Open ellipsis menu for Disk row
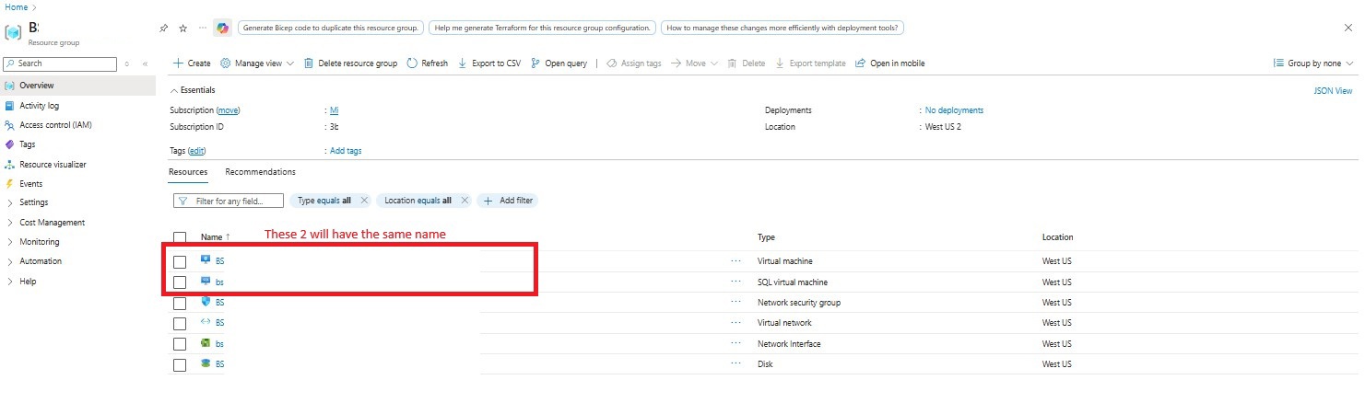 735,363
